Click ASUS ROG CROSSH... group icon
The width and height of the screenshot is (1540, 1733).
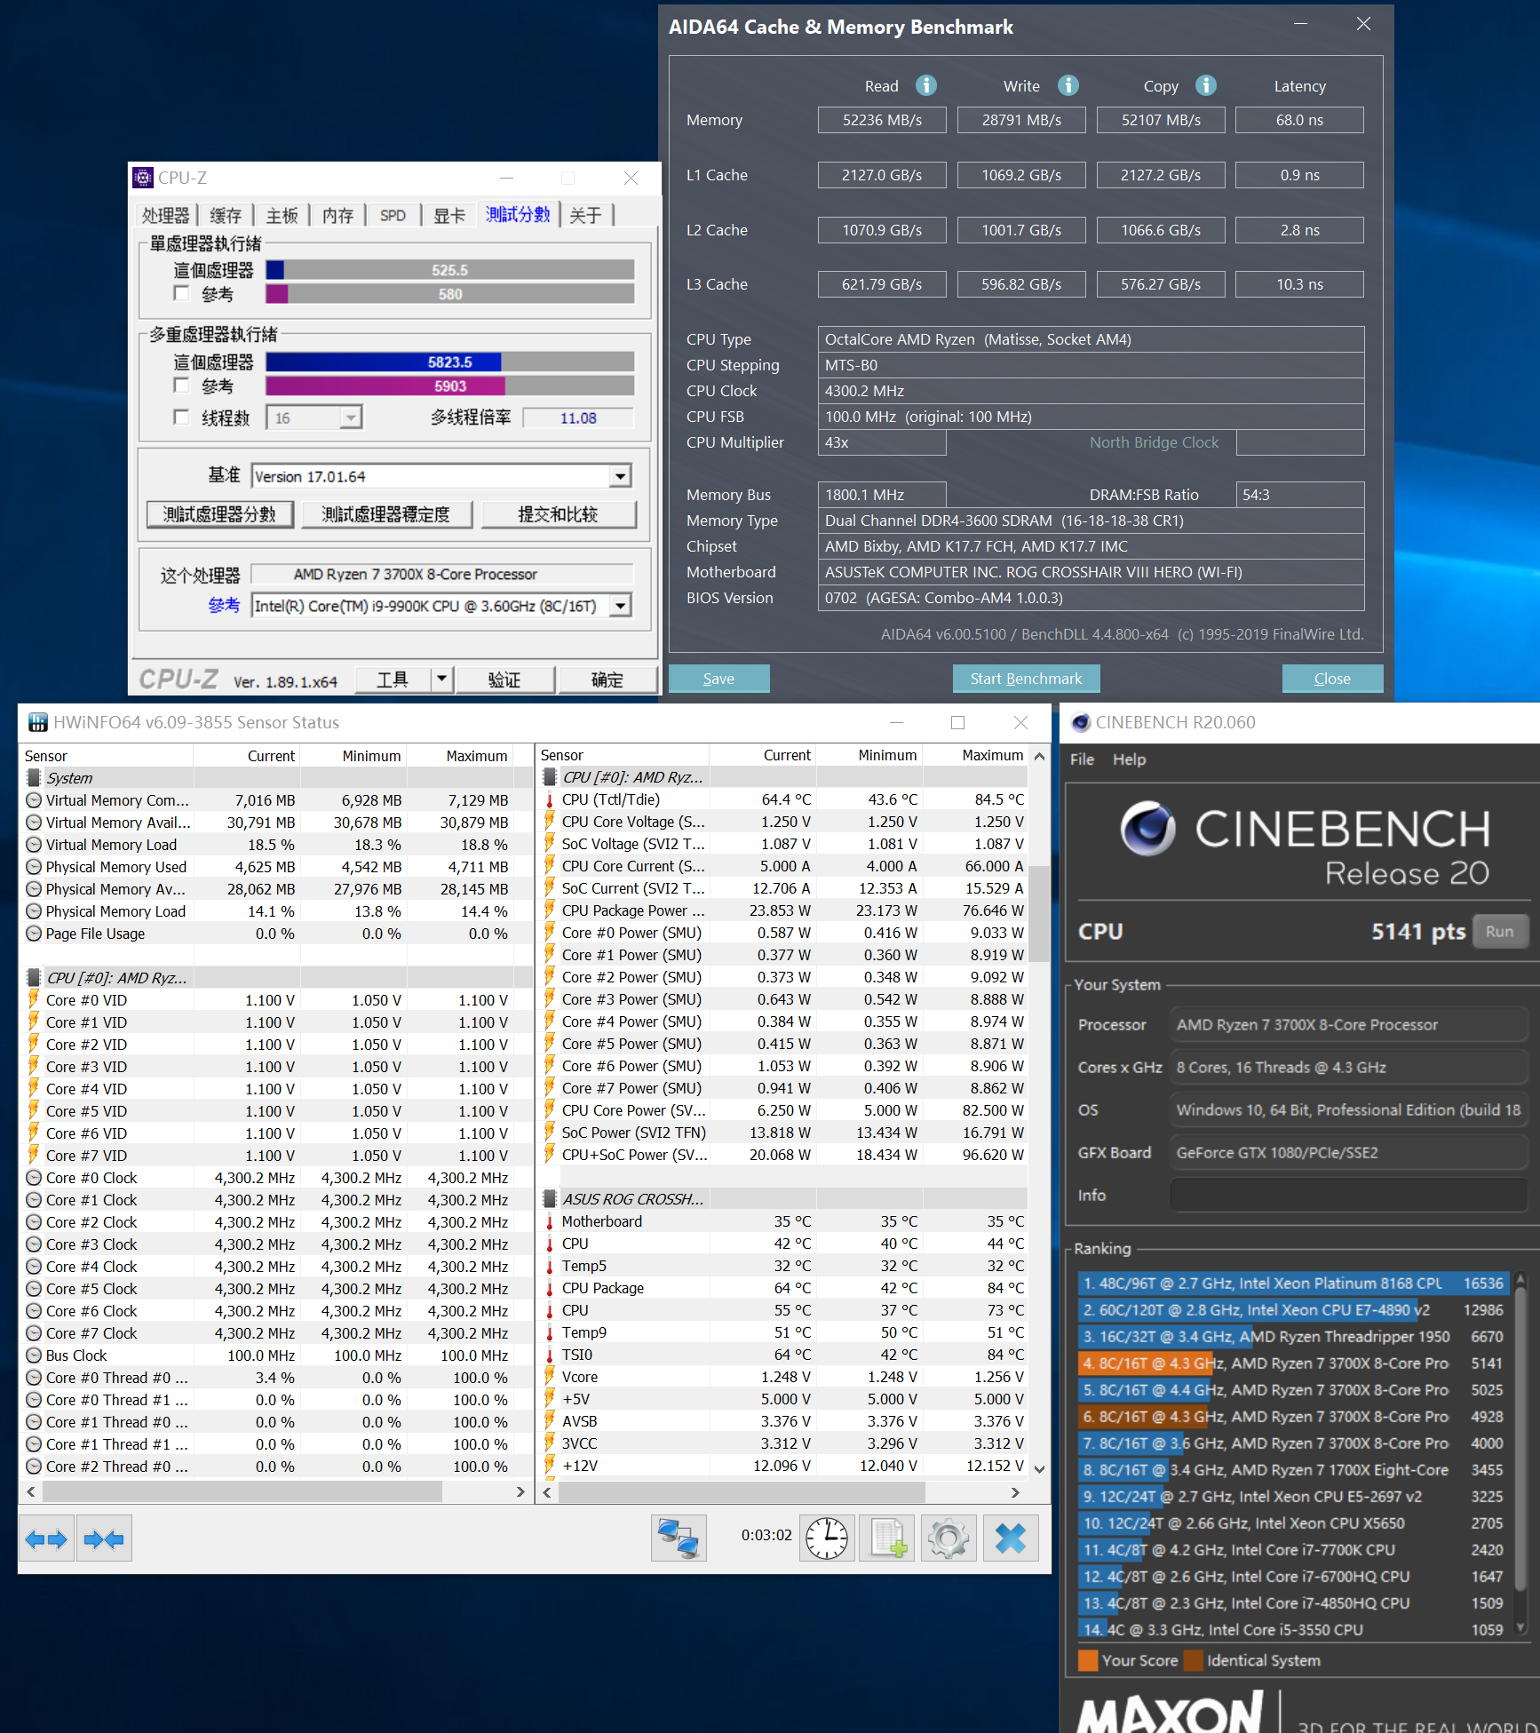point(550,1199)
